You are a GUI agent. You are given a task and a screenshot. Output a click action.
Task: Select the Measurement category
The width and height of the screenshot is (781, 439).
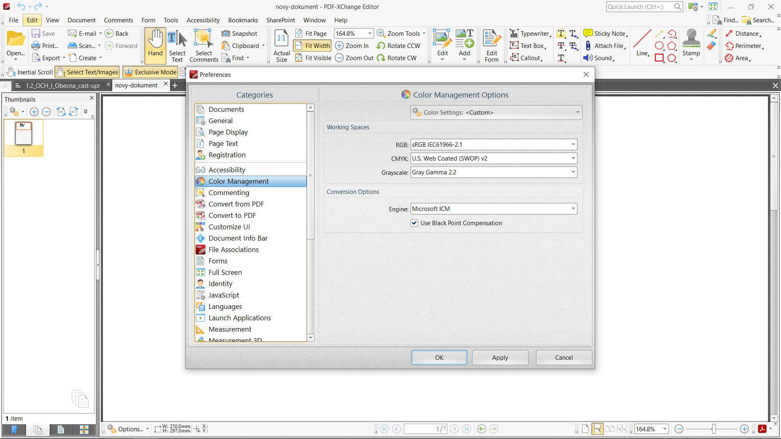251,329
